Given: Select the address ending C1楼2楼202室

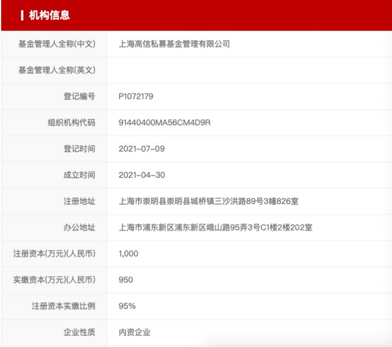Looking at the screenshot, I should pyautogui.click(x=215, y=227).
